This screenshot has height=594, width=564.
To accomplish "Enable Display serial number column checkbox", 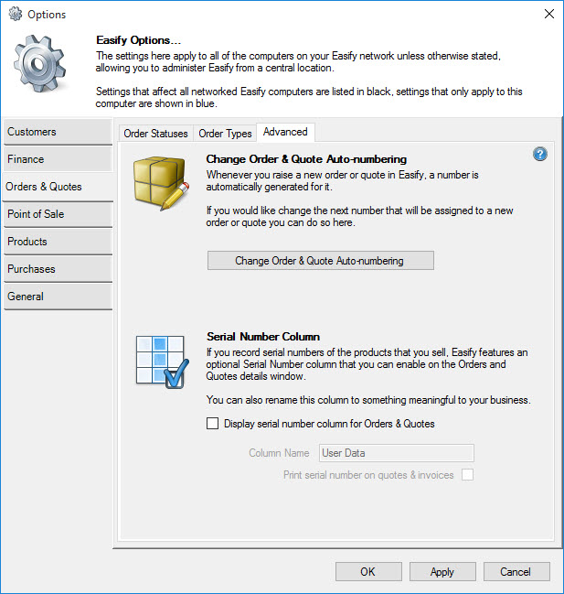I will pos(213,424).
